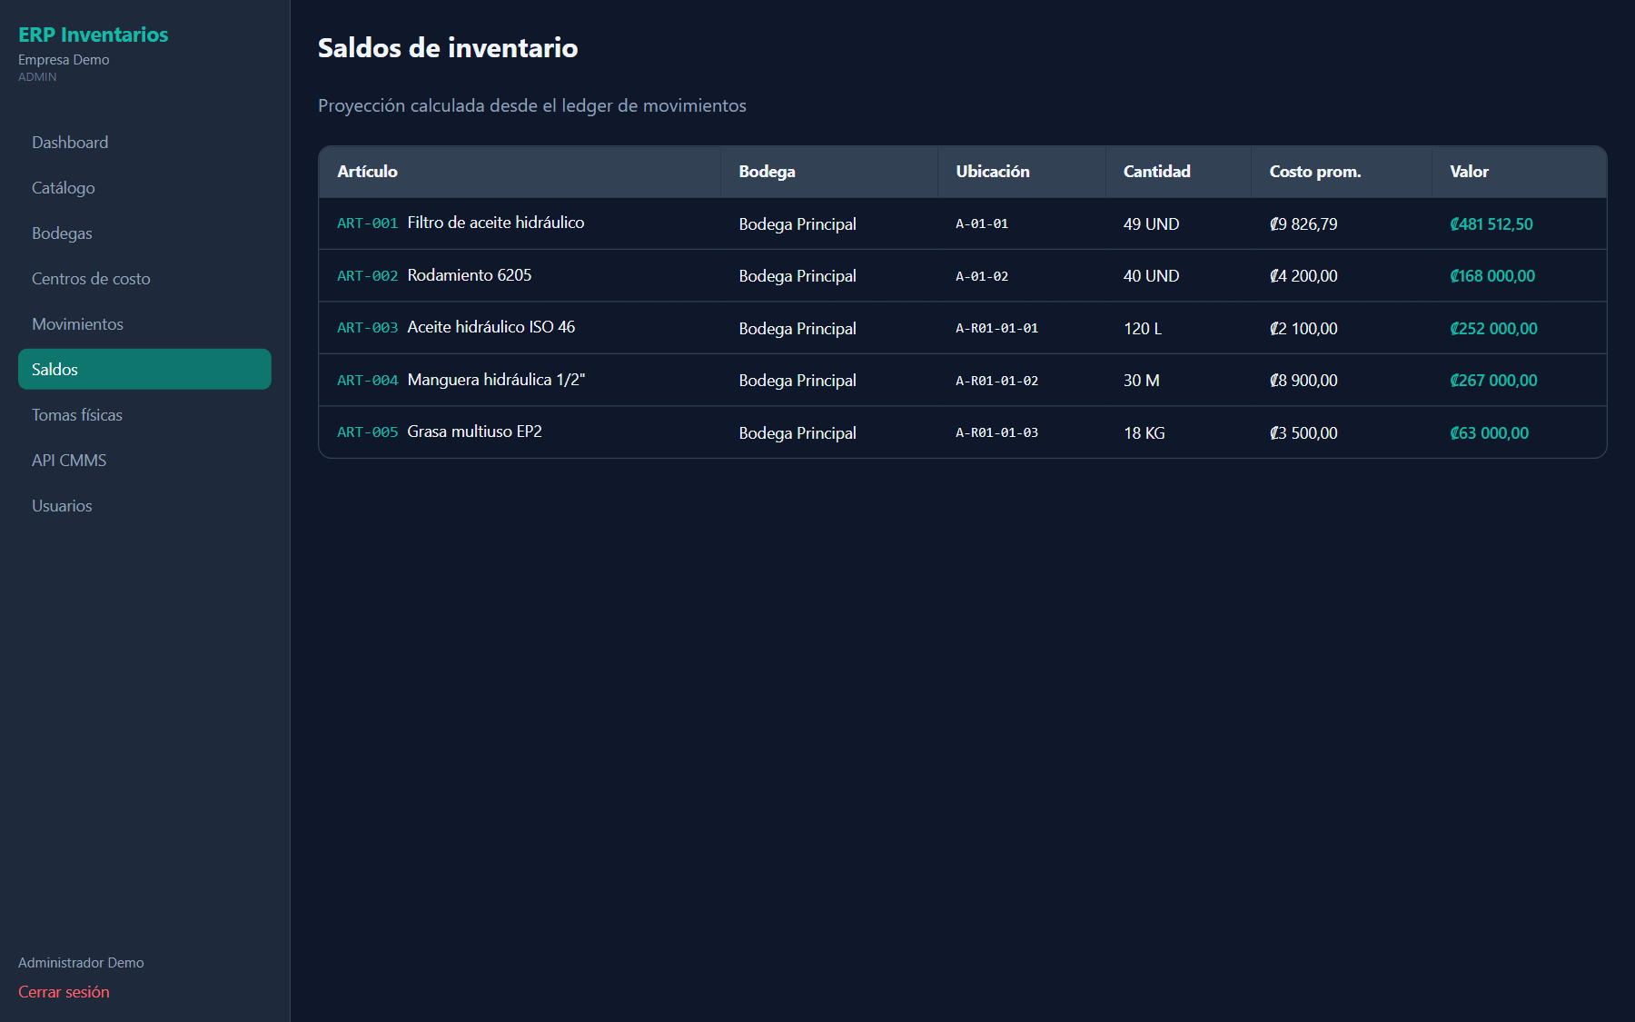Image resolution: width=1635 pixels, height=1022 pixels.
Task: Open the Dashboard menu item
Action: pos(144,143)
